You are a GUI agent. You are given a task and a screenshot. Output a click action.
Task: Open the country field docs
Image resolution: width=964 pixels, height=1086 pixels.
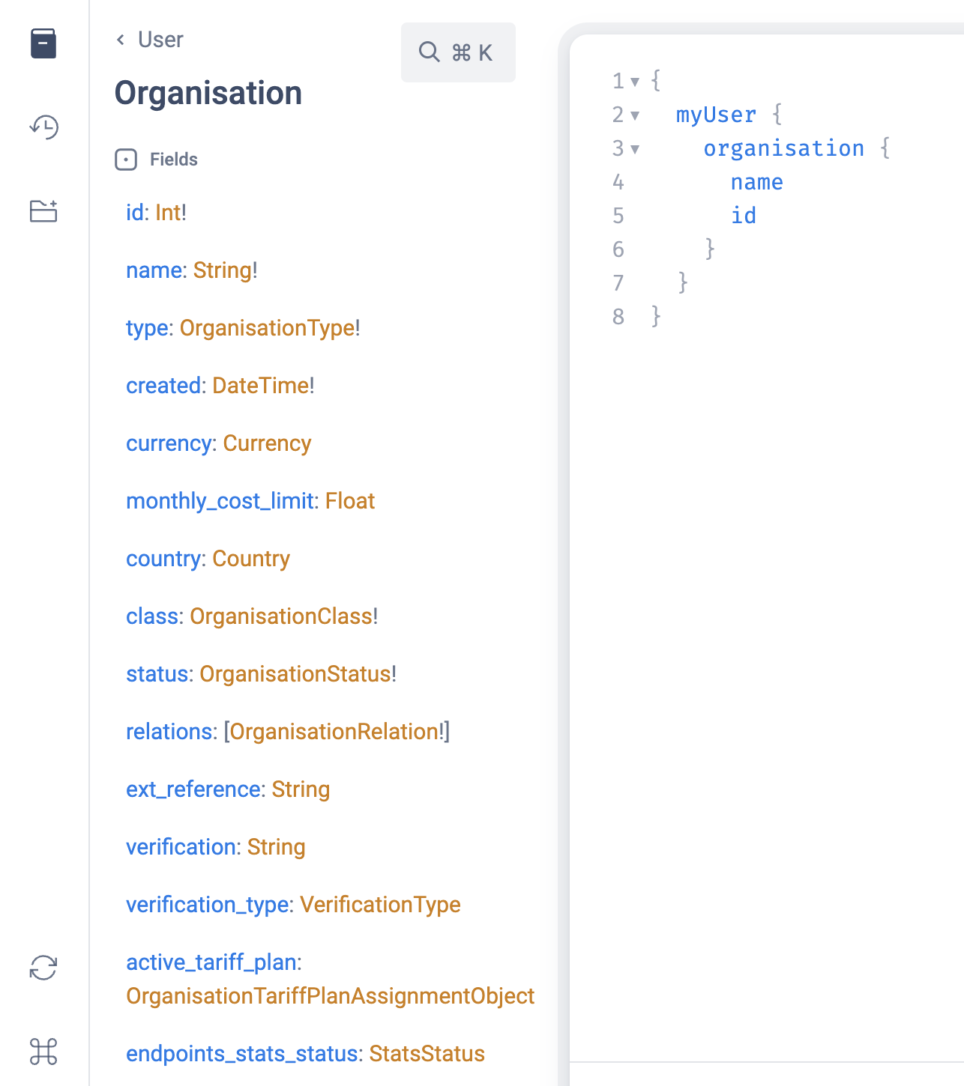pos(163,559)
